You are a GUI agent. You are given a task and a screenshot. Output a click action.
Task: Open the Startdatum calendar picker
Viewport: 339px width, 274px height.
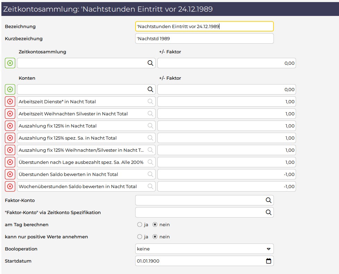point(269,261)
